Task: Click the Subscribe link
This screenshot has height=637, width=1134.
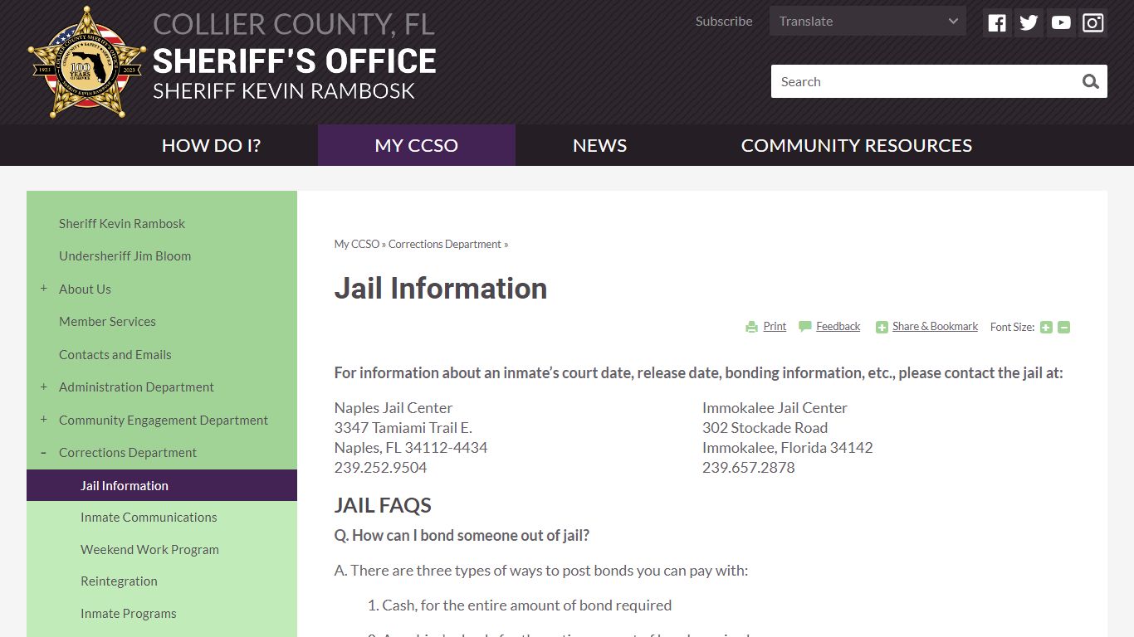Action: [x=724, y=22]
